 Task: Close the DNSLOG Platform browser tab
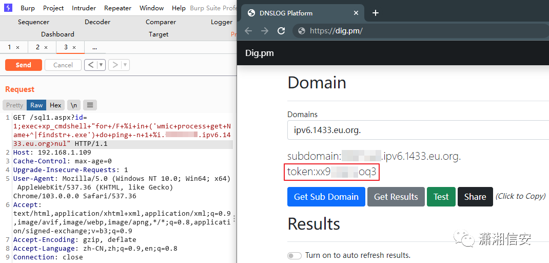(356, 13)
